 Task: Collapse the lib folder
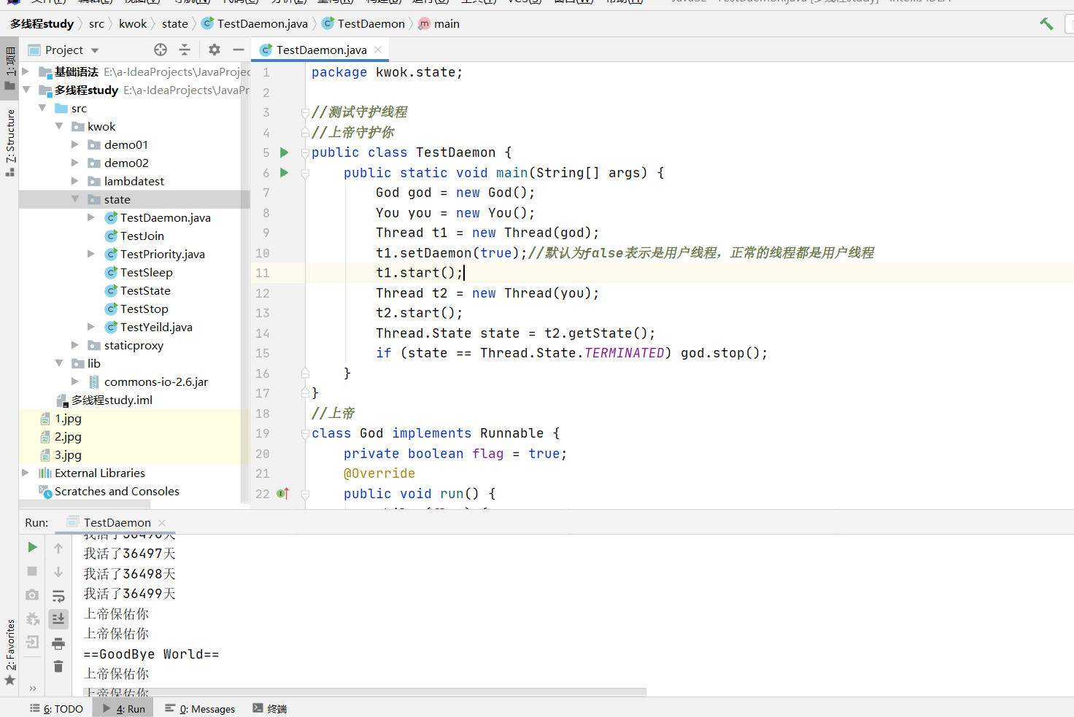pos(59,363)
